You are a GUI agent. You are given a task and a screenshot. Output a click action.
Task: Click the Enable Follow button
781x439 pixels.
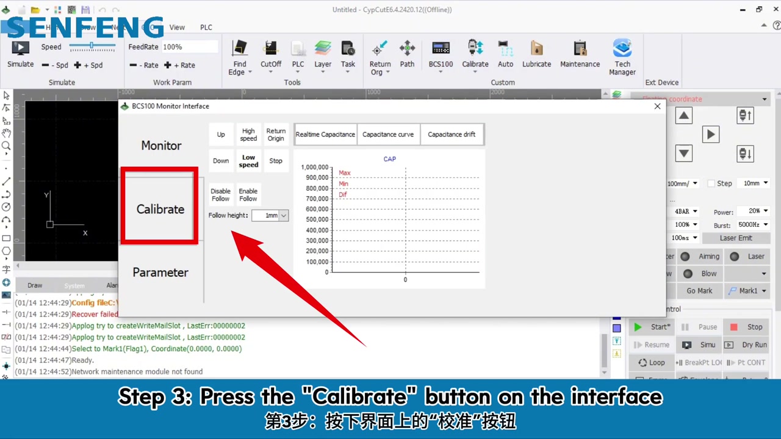click(248, 195)
